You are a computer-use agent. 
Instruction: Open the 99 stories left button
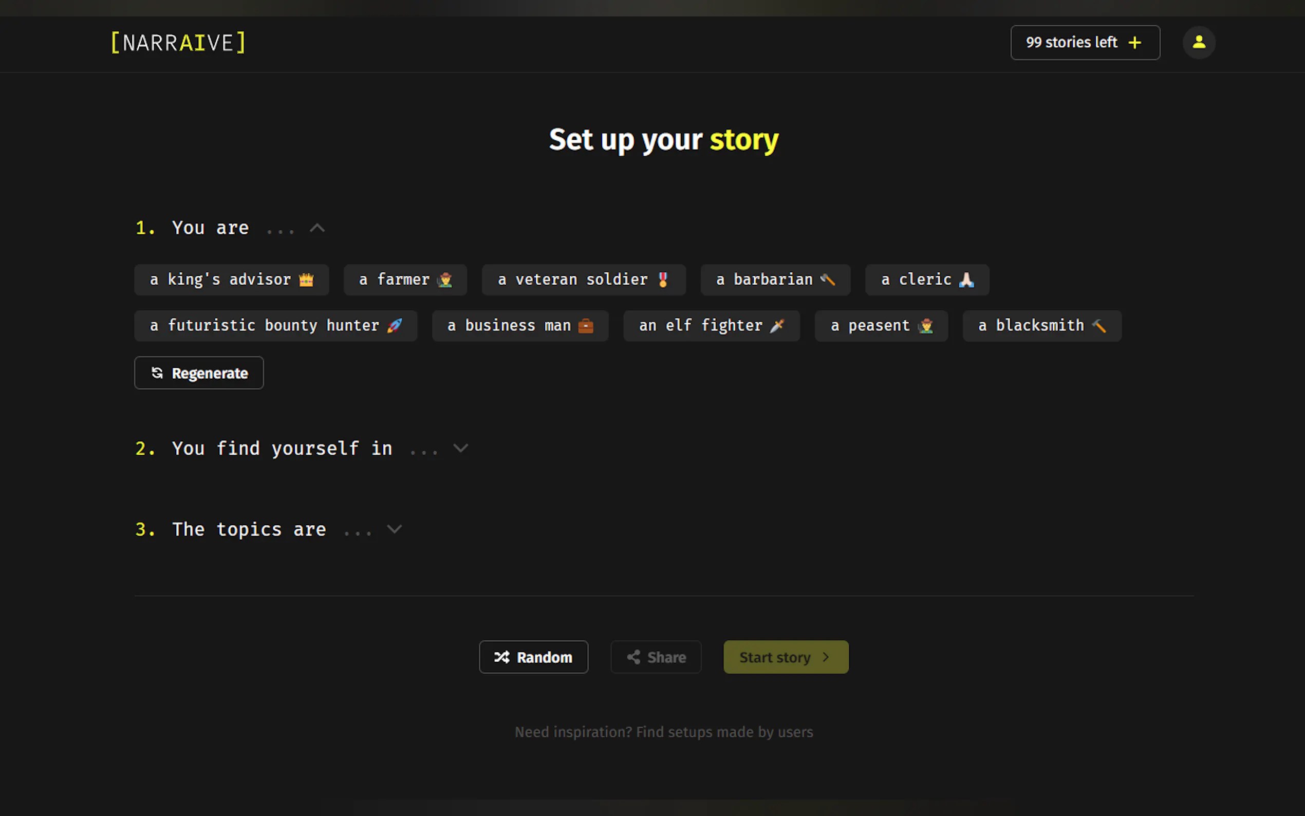click(x=1071, y=43)
